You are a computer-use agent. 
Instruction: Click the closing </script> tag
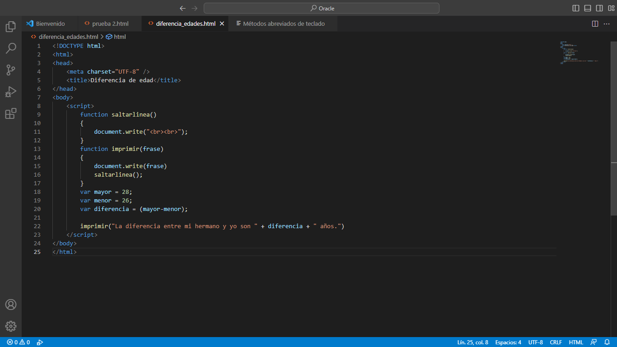[82, 234]
